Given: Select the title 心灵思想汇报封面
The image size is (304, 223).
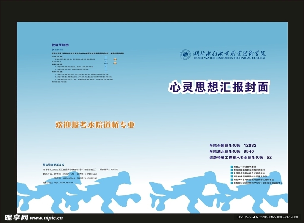Looking at the screenshot, I should tap(219, 87).
